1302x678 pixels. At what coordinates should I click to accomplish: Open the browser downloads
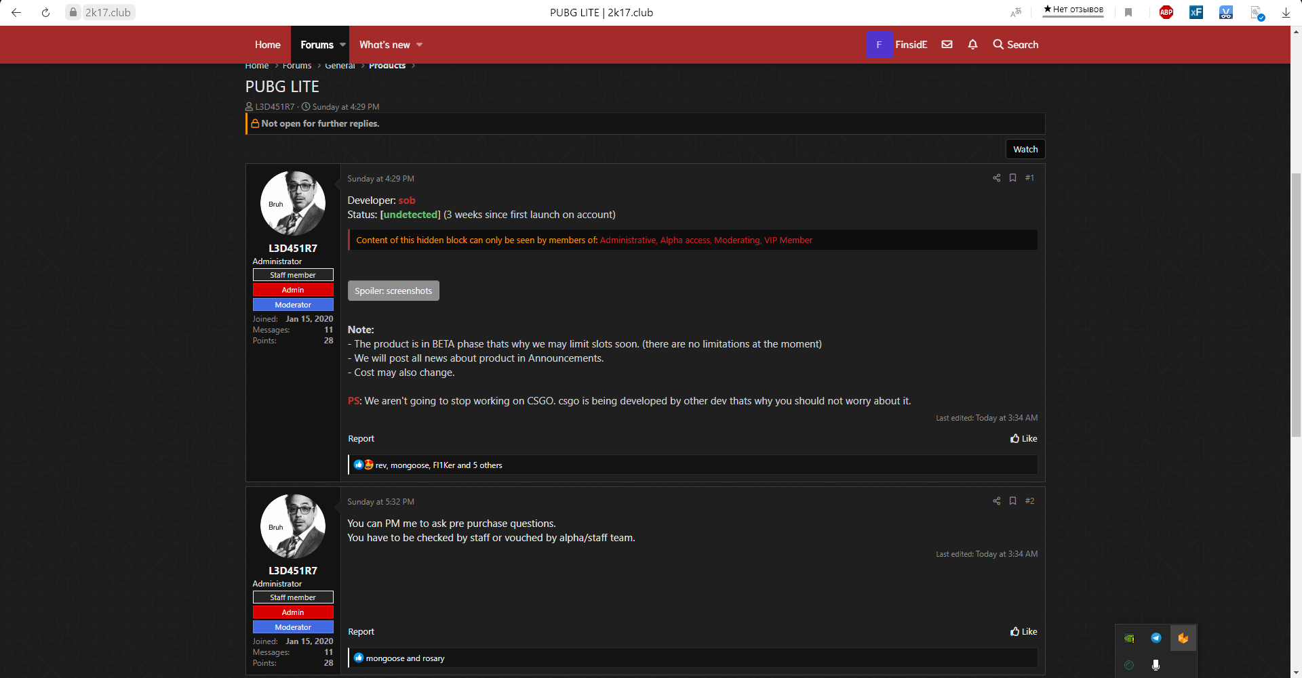[x=1286, y=12]
